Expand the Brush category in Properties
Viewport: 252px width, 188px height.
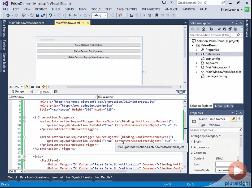tap(192, 142)
